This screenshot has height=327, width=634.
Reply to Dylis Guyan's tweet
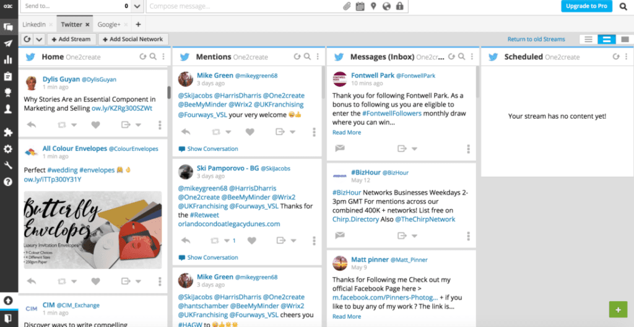[x=32, y=125]
